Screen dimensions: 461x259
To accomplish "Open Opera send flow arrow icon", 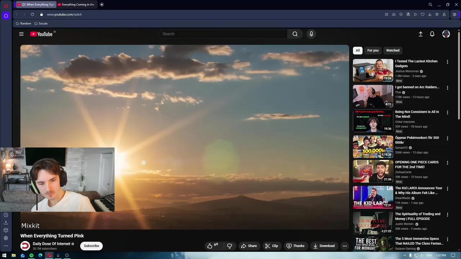I will (415, 14).
